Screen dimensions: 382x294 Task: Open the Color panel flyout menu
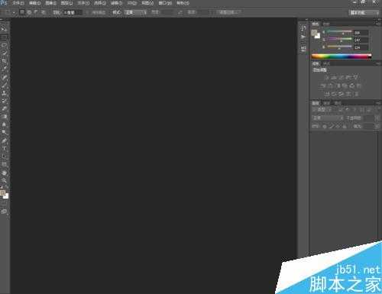(377, 24)
